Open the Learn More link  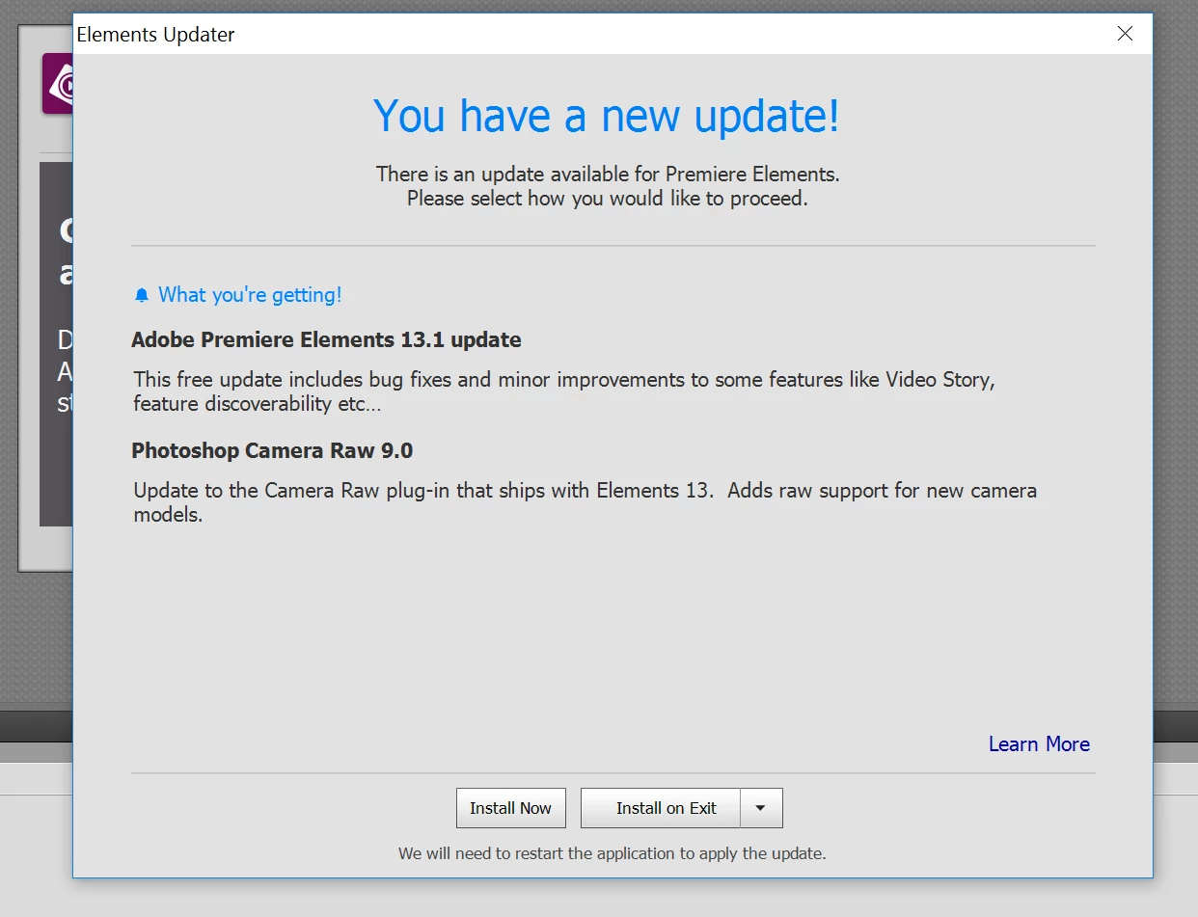click(x=1039, y=744)
